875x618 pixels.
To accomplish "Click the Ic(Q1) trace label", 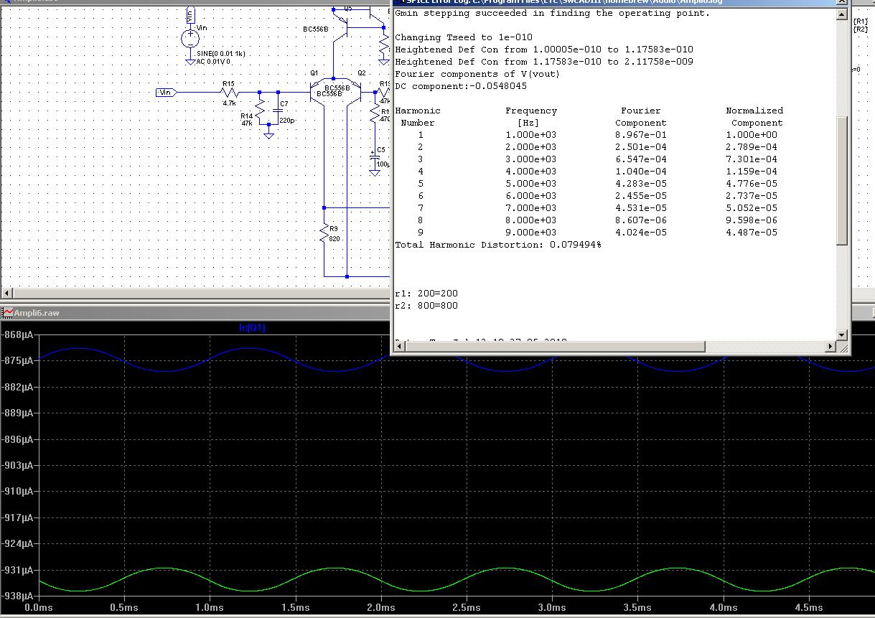I will pyautogui.click(x=252, y=328).
